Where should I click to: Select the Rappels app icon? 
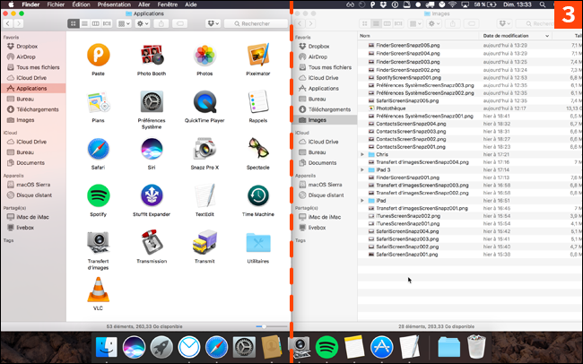[x=258, y=101]
